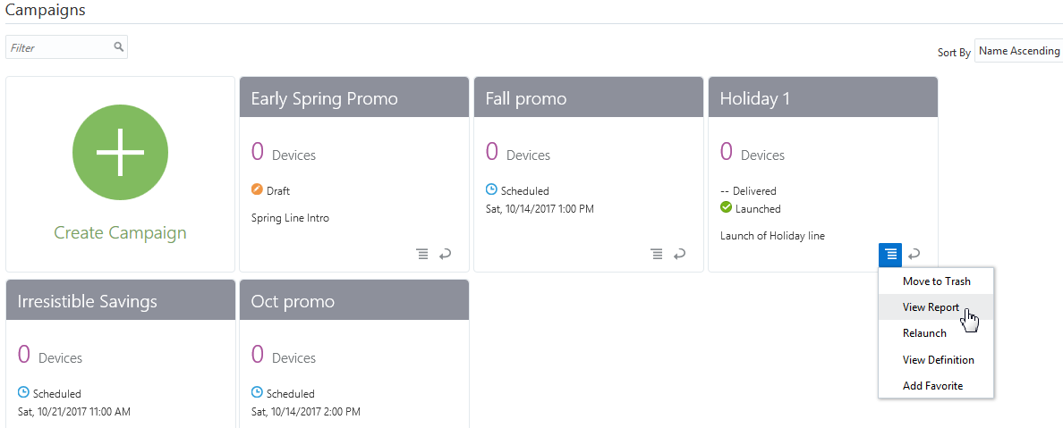Viewport: 1063px width, 428px height.
Task: Click the magnifier icon in Filter box
Action: click(x=118, y=47)
